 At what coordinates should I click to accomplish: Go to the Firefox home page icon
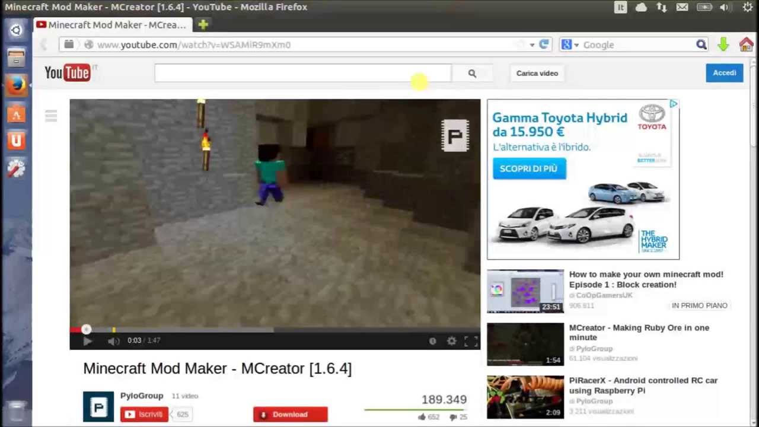746,44
